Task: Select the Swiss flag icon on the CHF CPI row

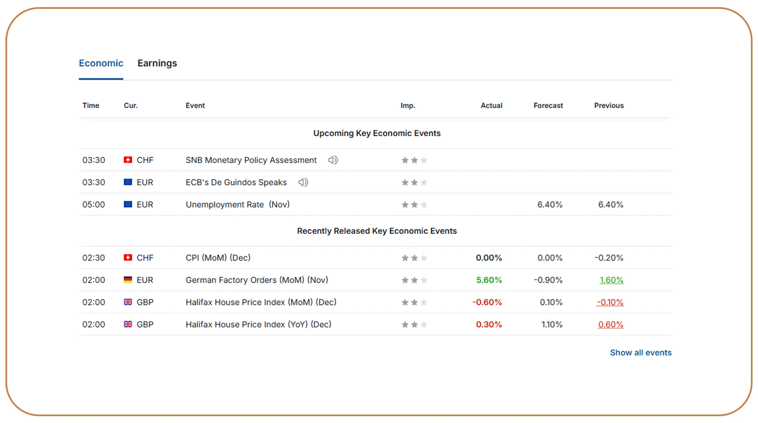Action: click(128, 258)
